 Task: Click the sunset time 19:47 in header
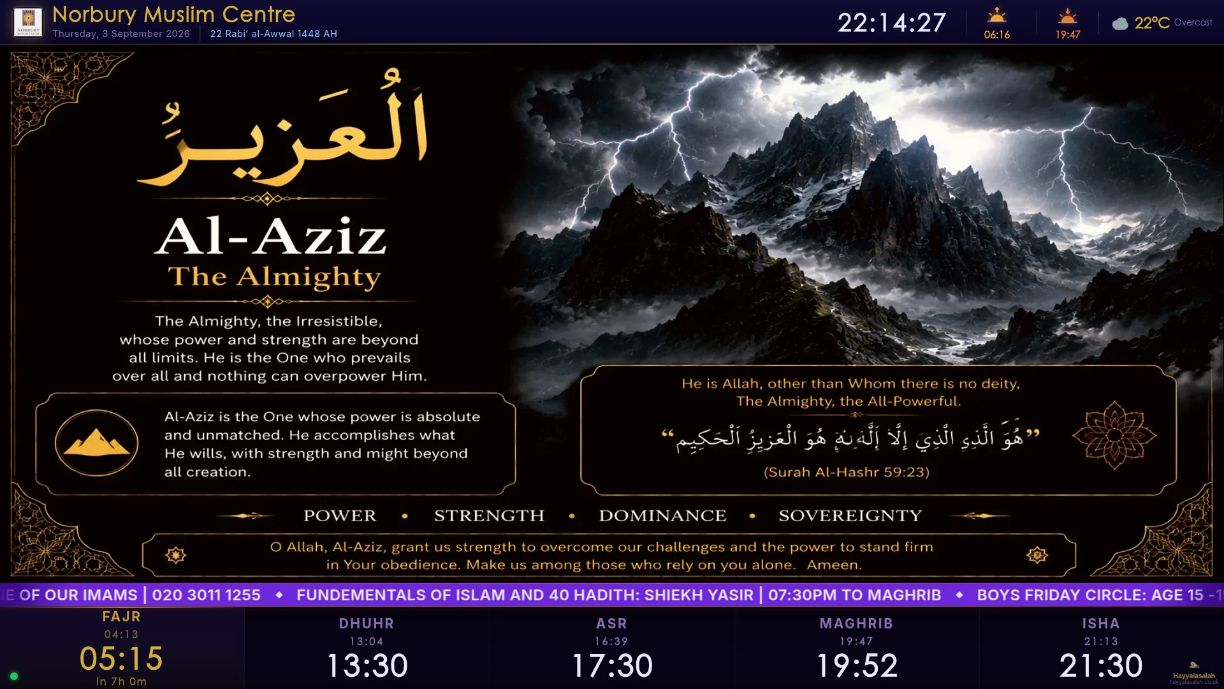[1067, 34]
